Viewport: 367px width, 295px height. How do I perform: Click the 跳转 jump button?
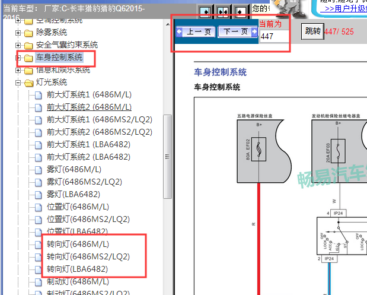(x=312, y=31)
